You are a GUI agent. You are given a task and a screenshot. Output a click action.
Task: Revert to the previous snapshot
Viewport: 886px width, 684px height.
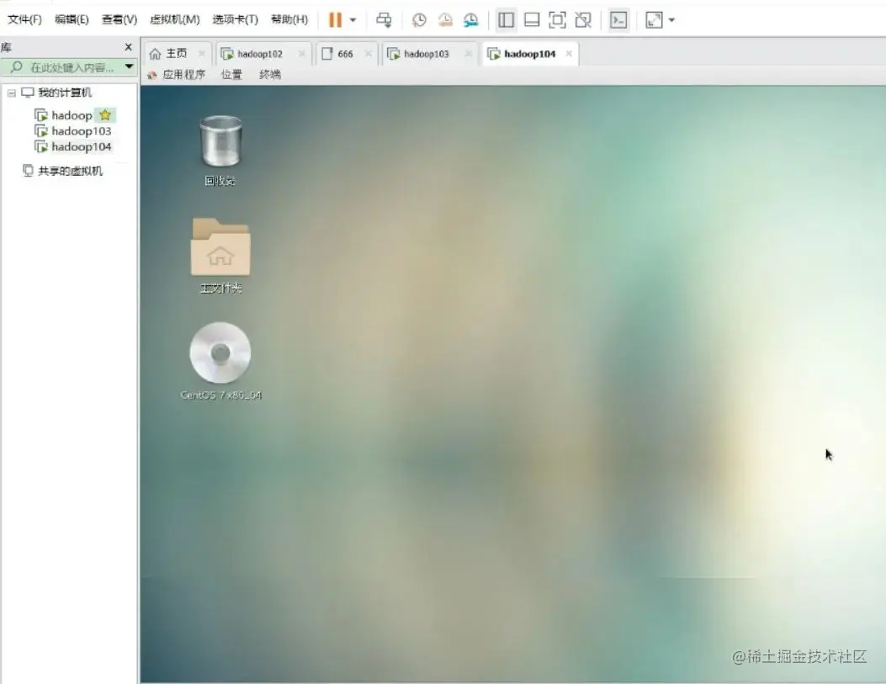click(x=445, y=19)
